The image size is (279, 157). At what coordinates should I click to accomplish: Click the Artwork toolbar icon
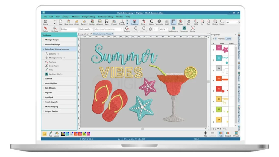pyautogui.click(x=99, y=22)
